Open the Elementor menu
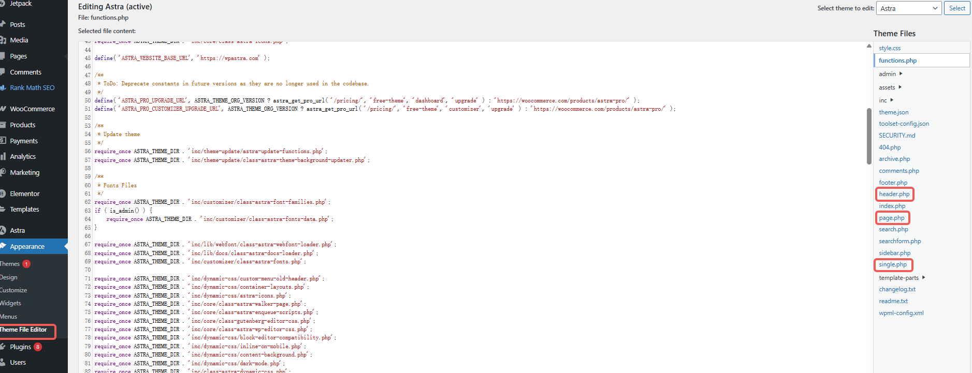Image resolution: width=972 pixels, height=373 pixels. (x=24, y=193)
